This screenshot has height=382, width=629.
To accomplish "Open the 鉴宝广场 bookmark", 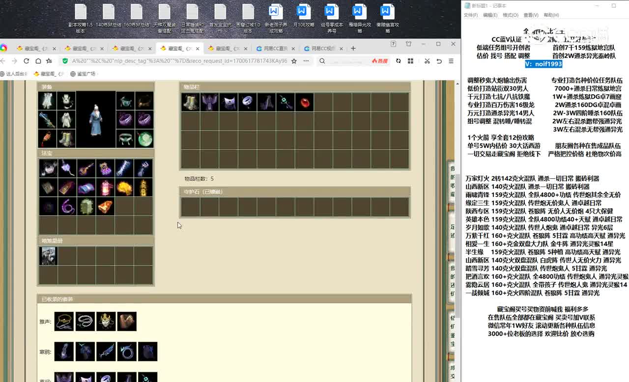I will pos(83,74).
